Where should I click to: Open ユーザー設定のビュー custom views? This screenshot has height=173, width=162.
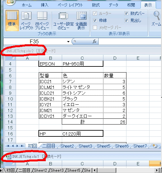point(63,20)
